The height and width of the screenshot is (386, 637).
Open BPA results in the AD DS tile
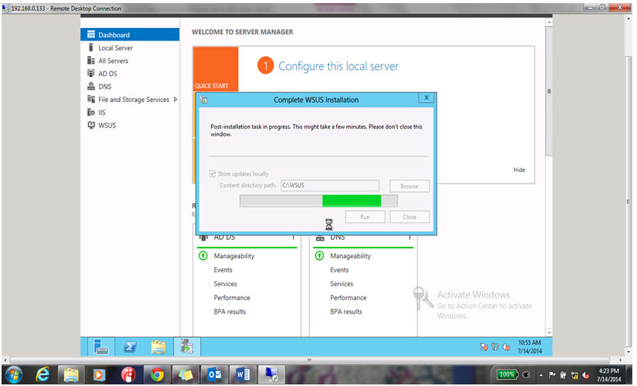point(229,312)
